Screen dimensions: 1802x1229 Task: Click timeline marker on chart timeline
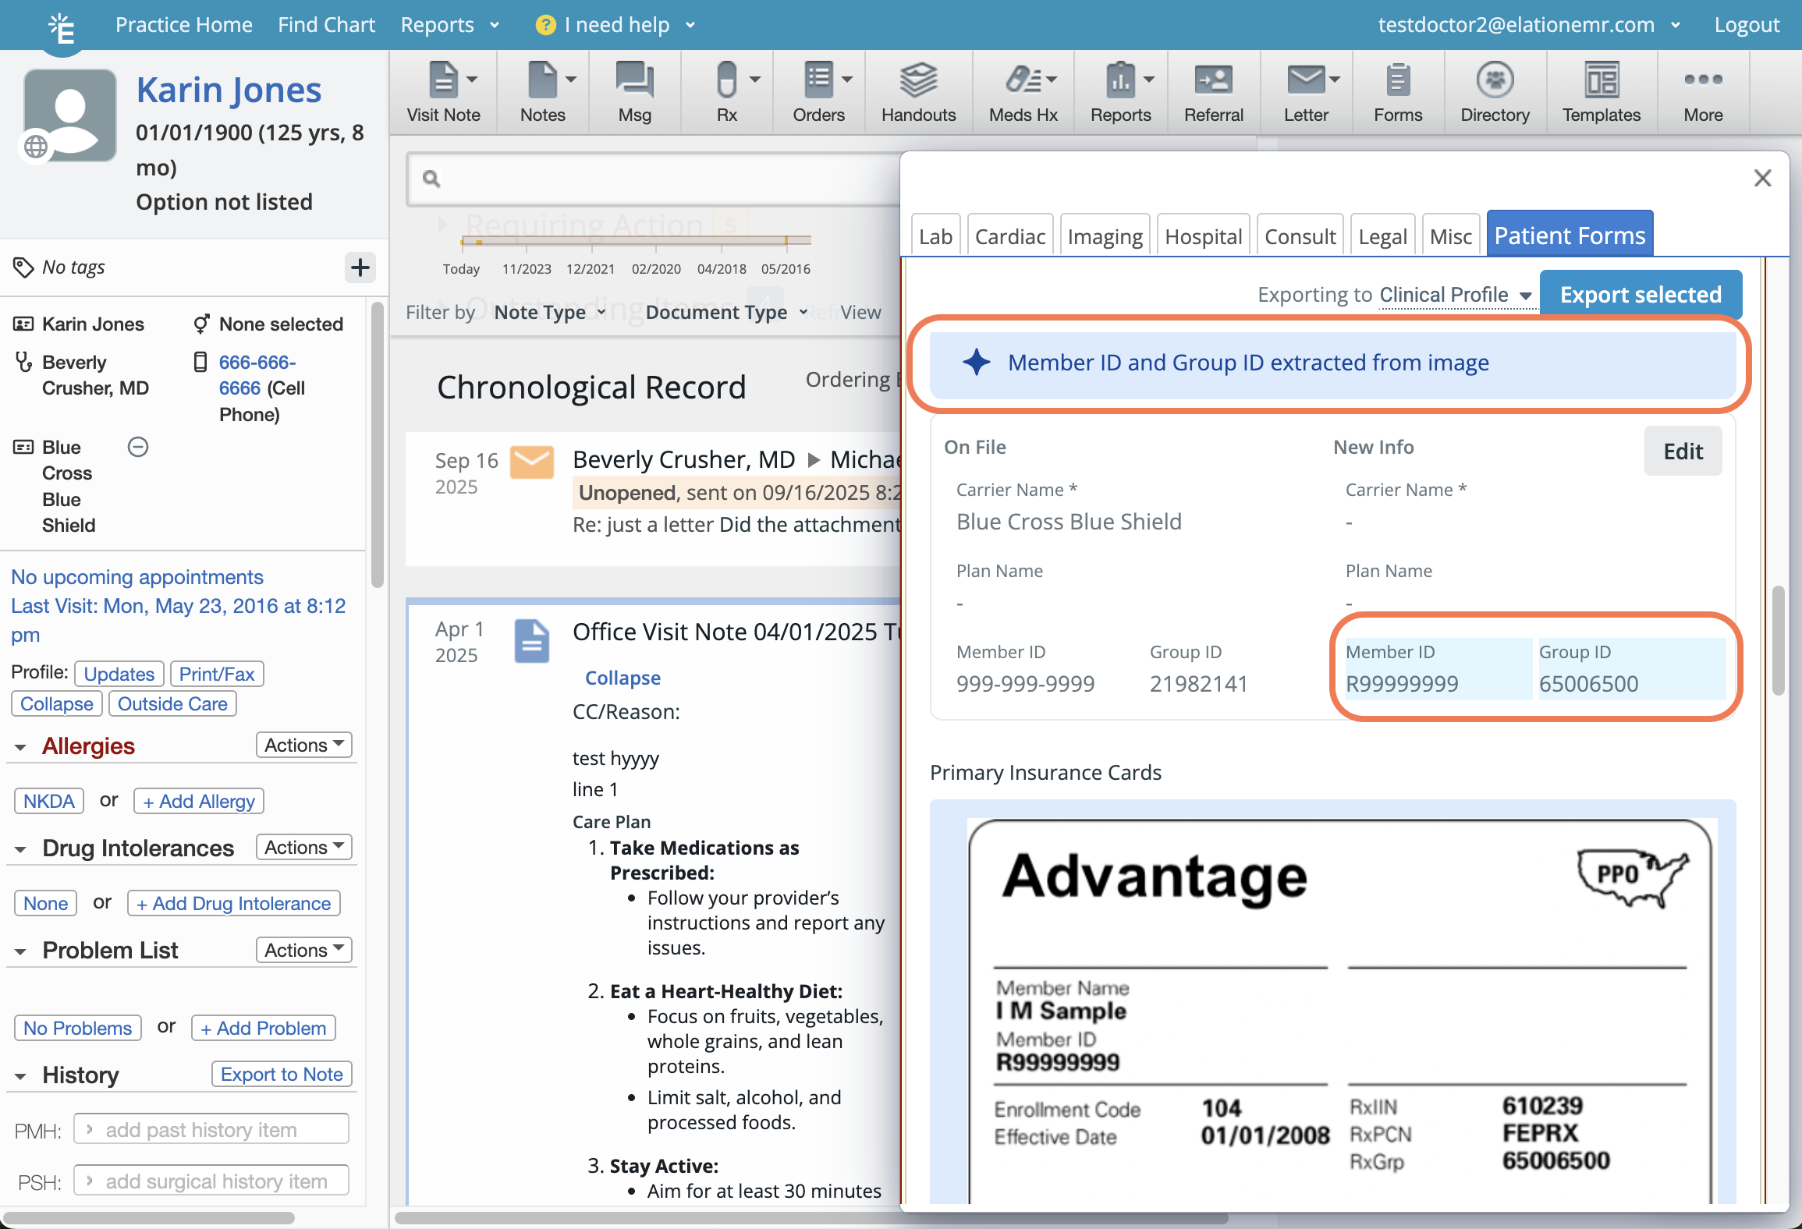[x=786, y=240]
